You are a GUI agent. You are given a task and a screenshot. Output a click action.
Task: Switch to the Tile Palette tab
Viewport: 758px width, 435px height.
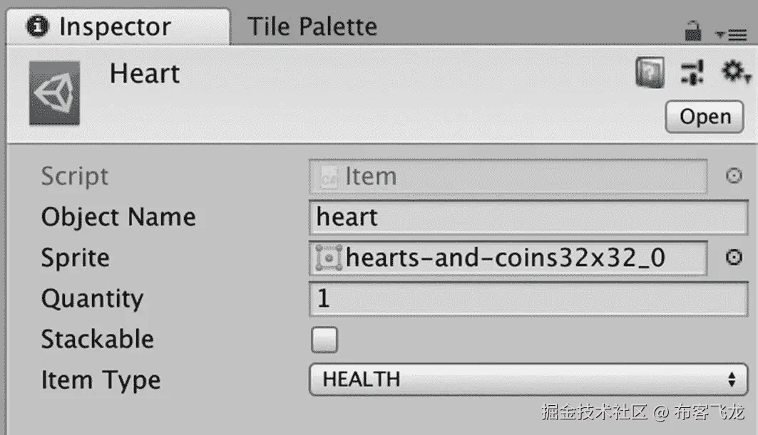[312, 27]
